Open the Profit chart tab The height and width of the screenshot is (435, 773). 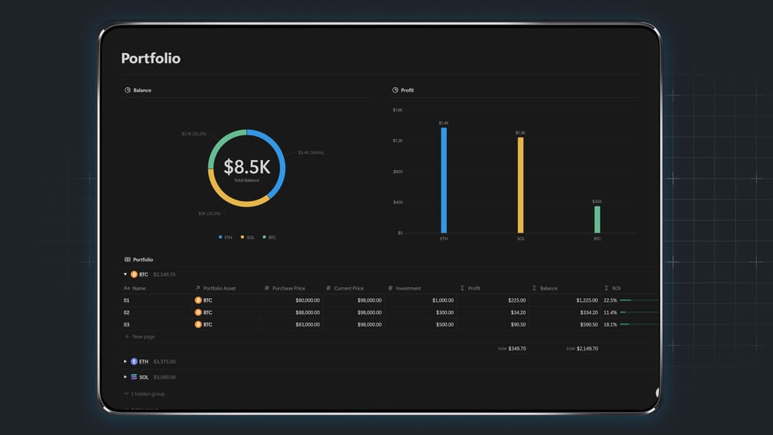point(403,90)
